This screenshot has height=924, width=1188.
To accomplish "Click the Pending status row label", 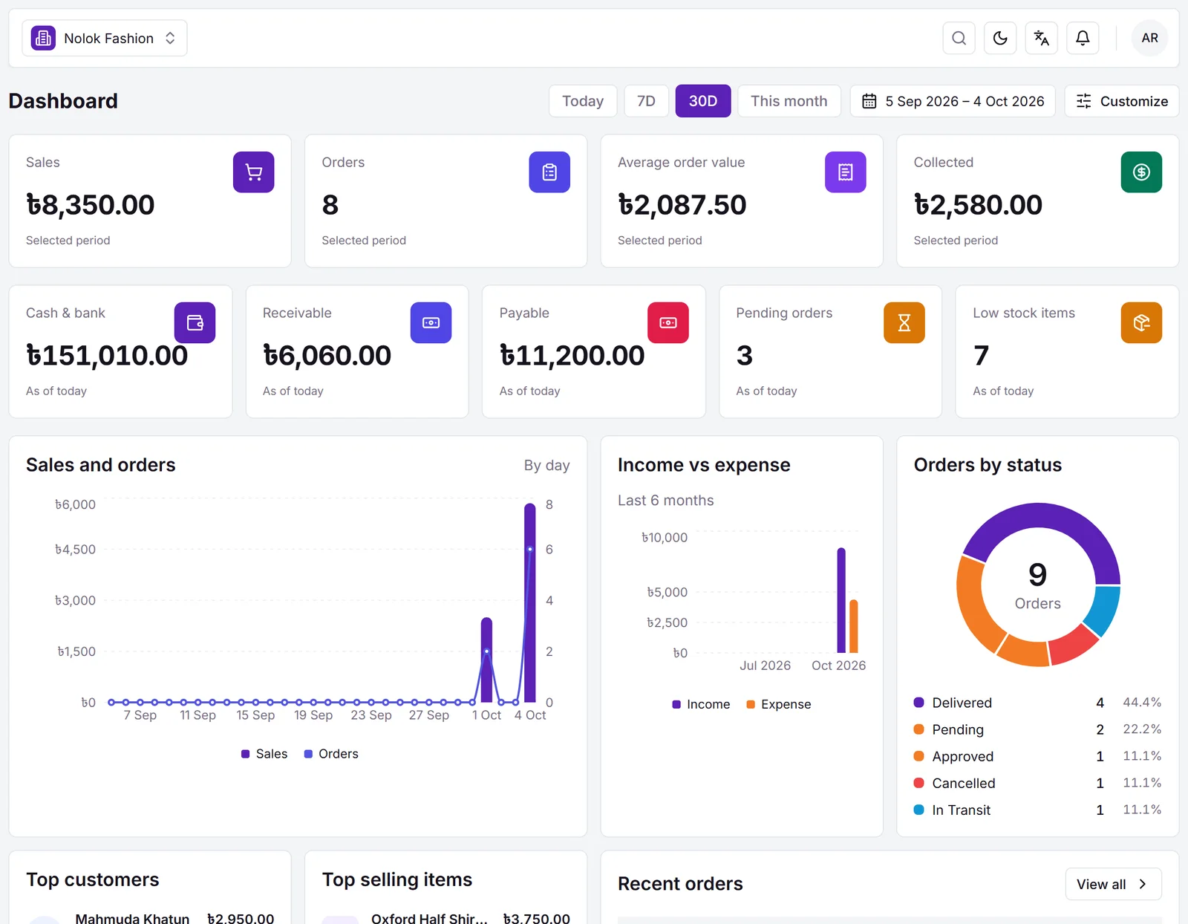I will (958, 729).
